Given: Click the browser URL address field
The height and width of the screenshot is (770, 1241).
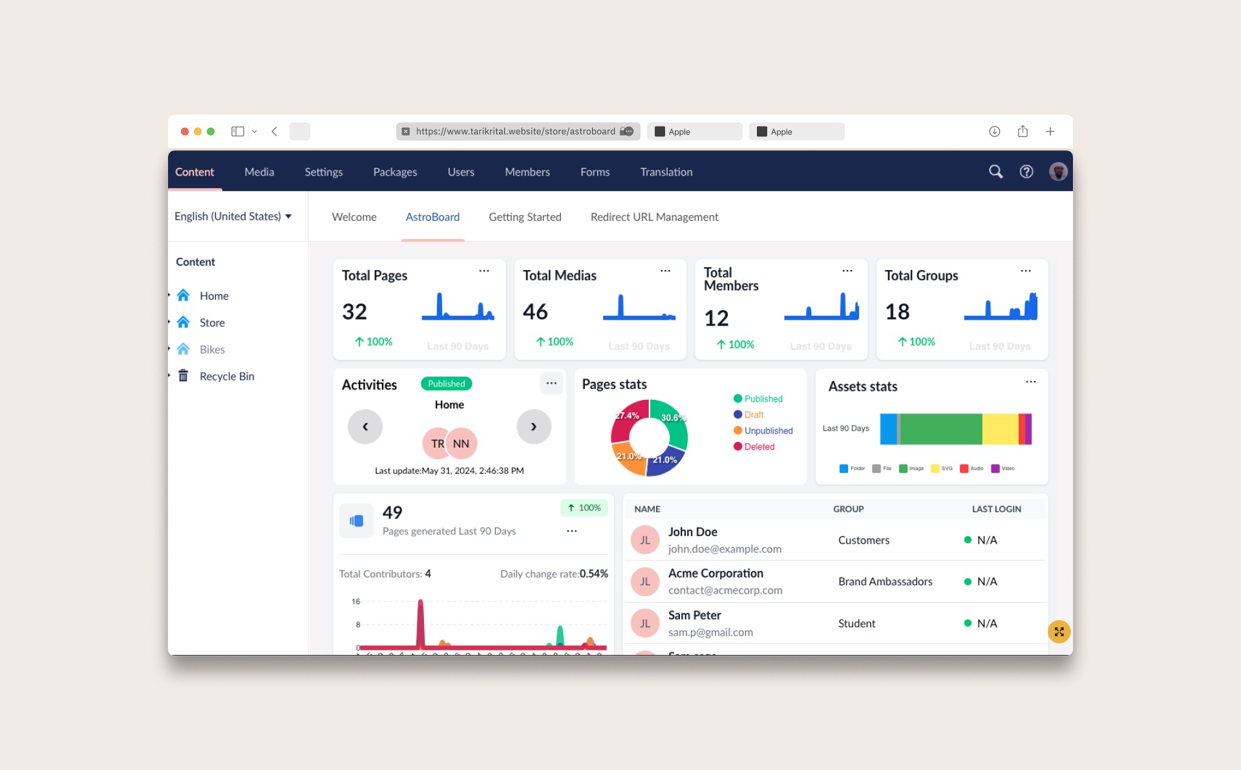Looking at the screenshot, I should point(518,132).
